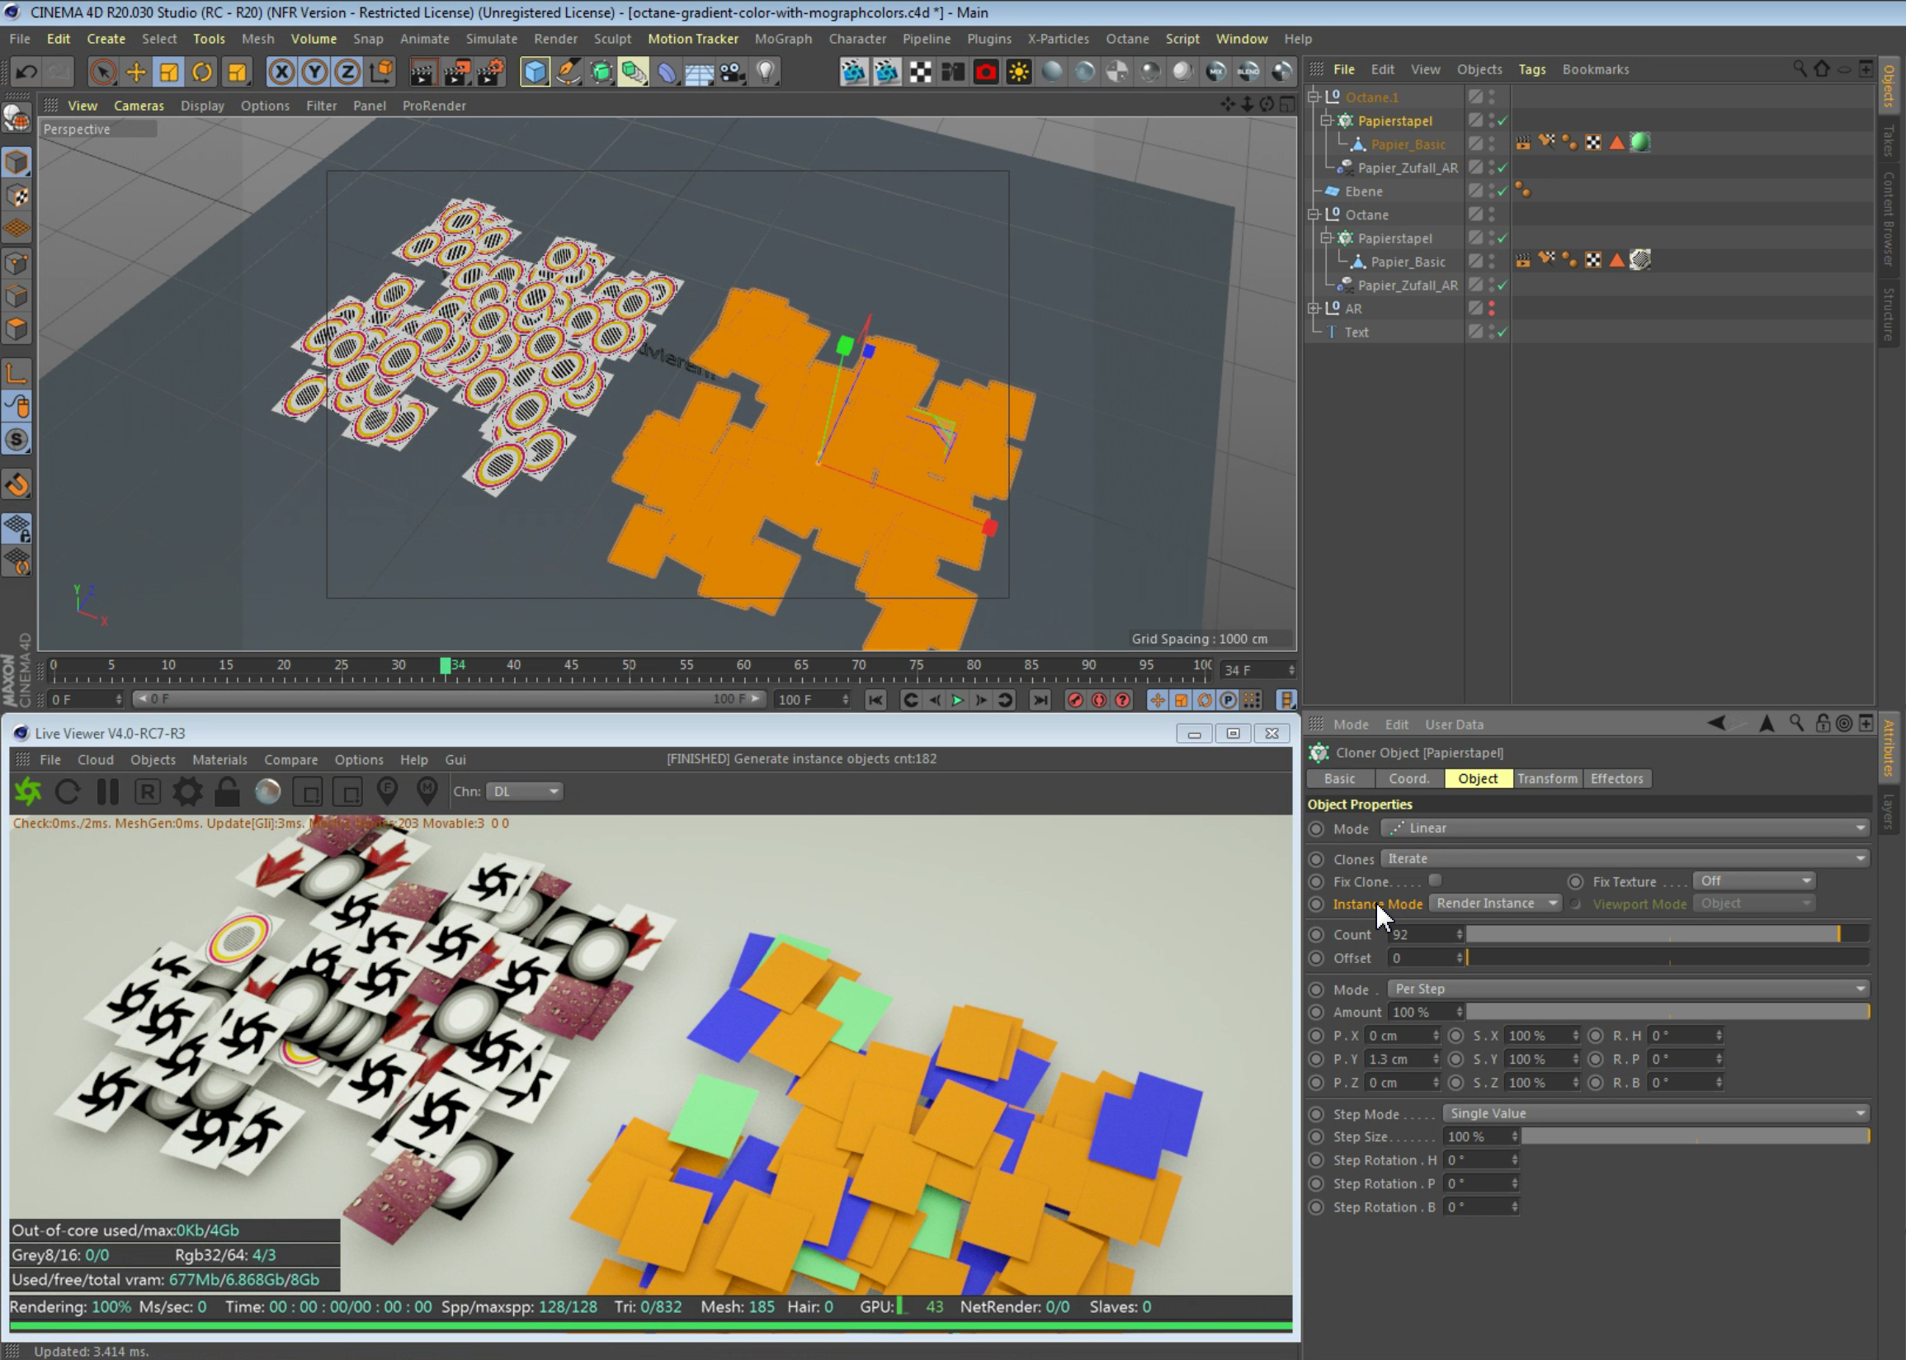Click the Undo arrow icon
The height and width of the screenshot is (1360, 1906).
[26, 72]
